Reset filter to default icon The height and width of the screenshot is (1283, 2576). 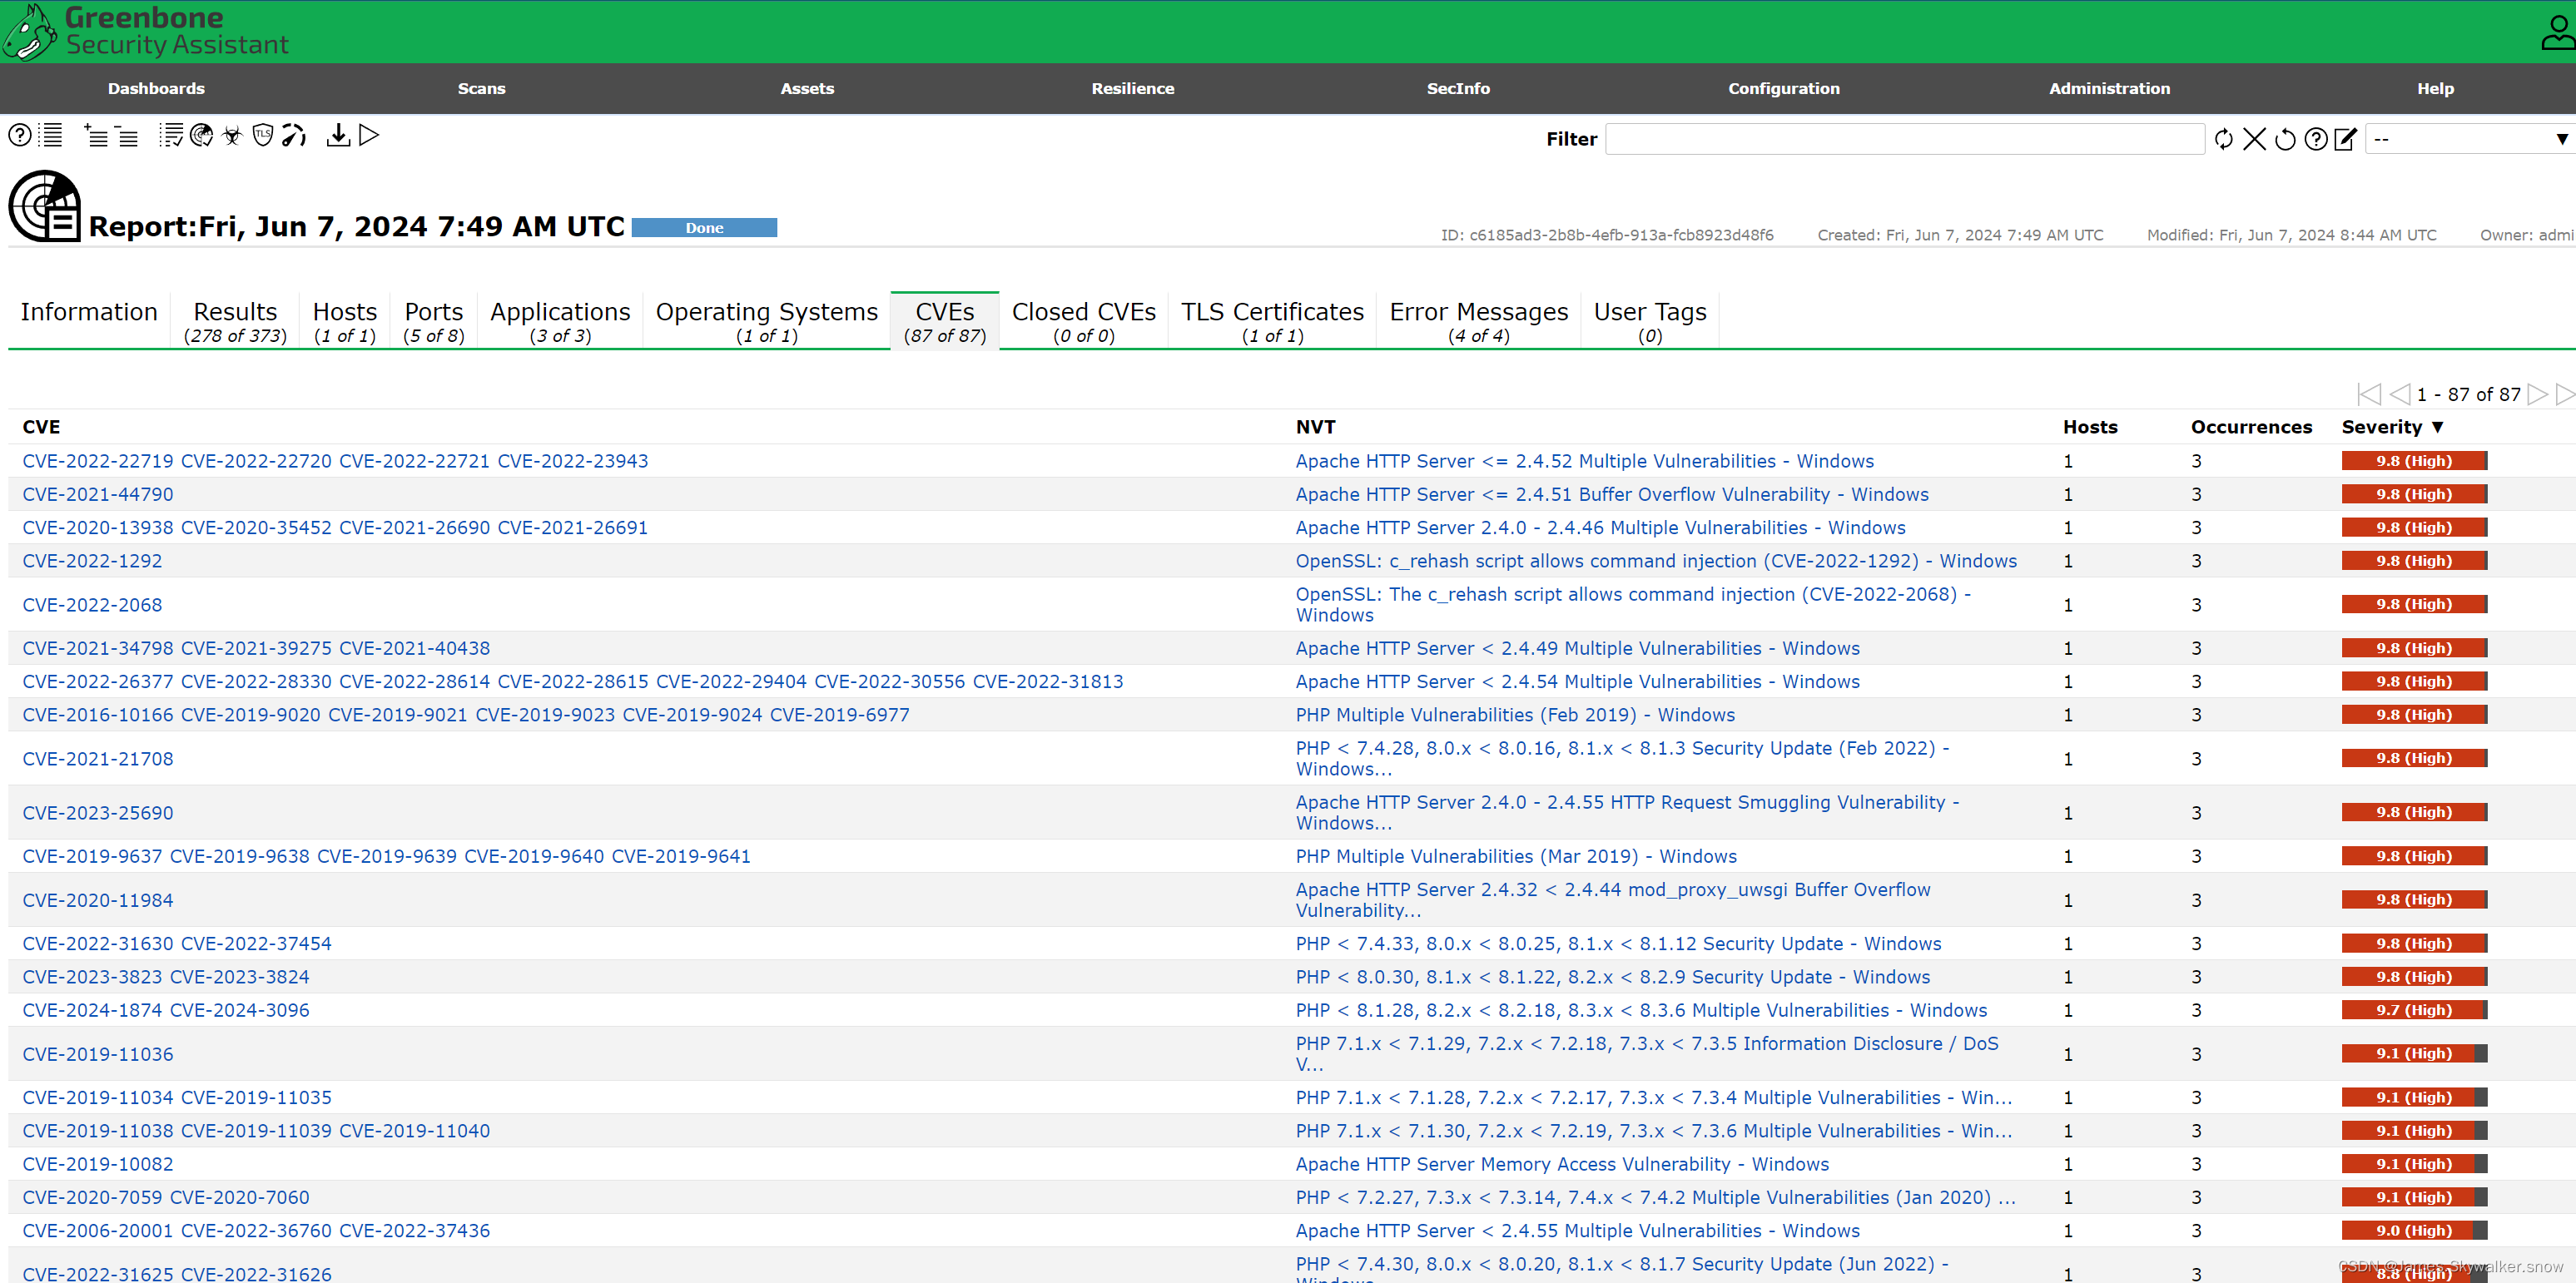pos(2285,140)
